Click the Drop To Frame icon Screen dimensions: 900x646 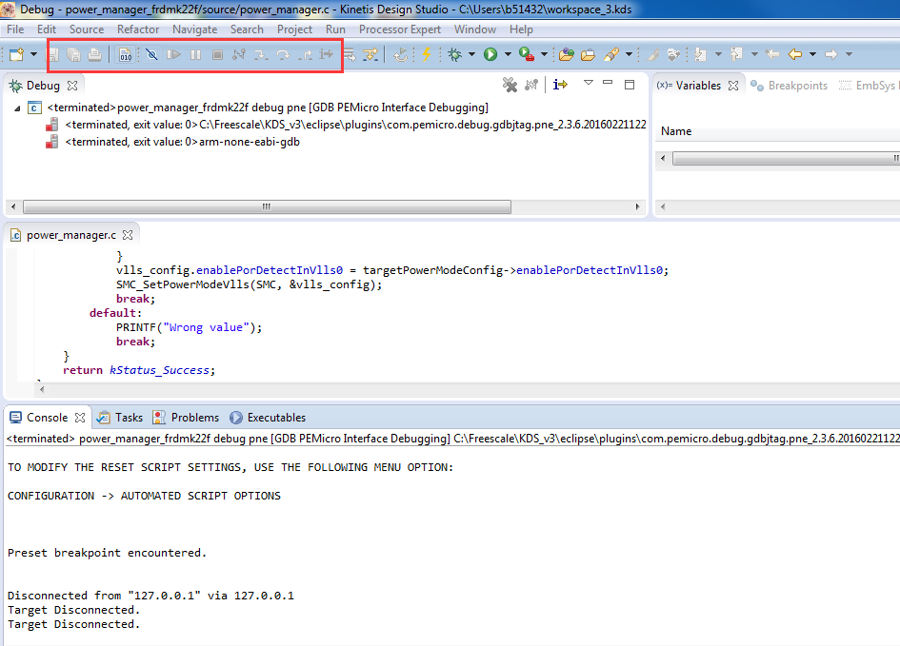[x=349, y=54]
